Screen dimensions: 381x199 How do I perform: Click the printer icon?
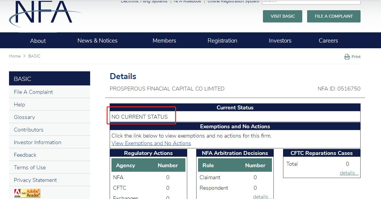[x=347, y=57]
